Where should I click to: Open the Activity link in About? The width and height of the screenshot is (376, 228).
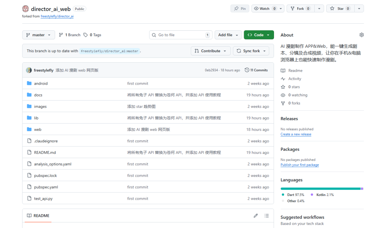tap(295, 79)
